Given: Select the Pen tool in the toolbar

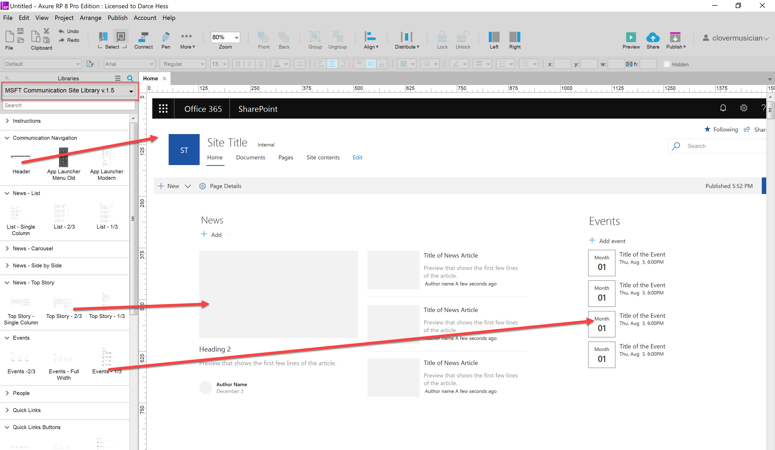Looking at the screenshot, I should pyautogui.click(x=165, y=39).
